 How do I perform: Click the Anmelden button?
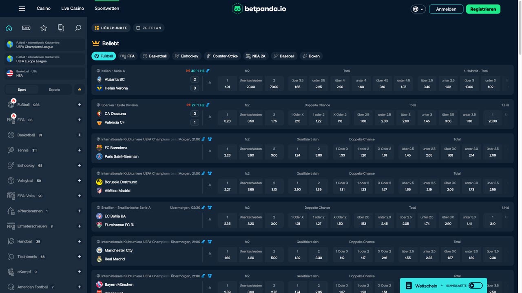[x=446, y=9]
